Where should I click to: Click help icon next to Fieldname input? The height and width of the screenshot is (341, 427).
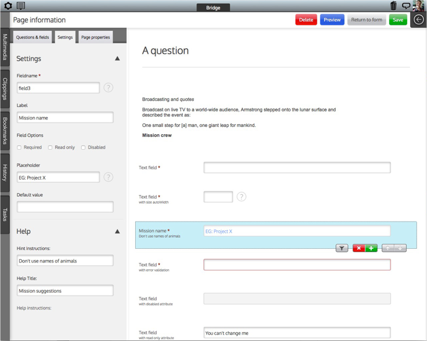tap(108, 88)
